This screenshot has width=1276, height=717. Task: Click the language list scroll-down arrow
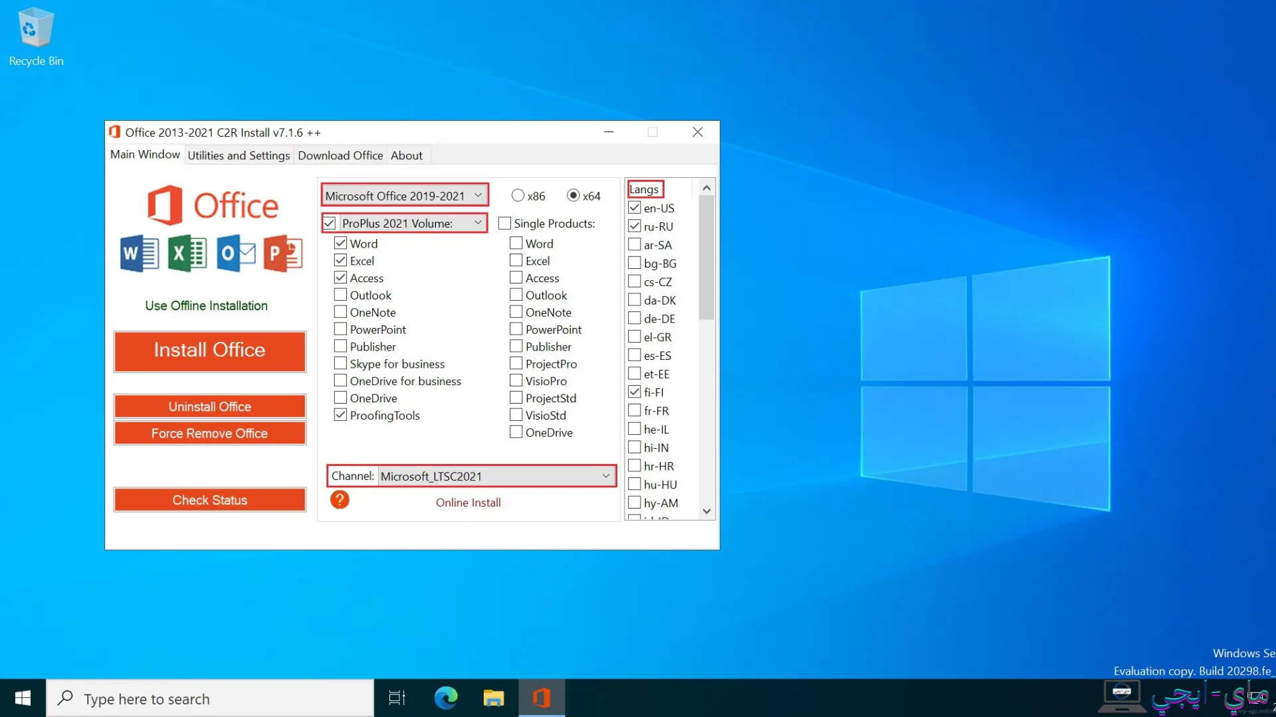point(707,511)
